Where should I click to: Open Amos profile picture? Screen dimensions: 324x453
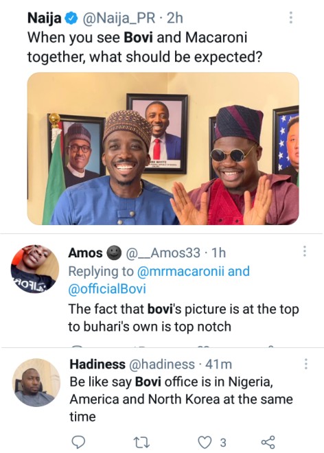pyautogui.click(x=35, y=269)
